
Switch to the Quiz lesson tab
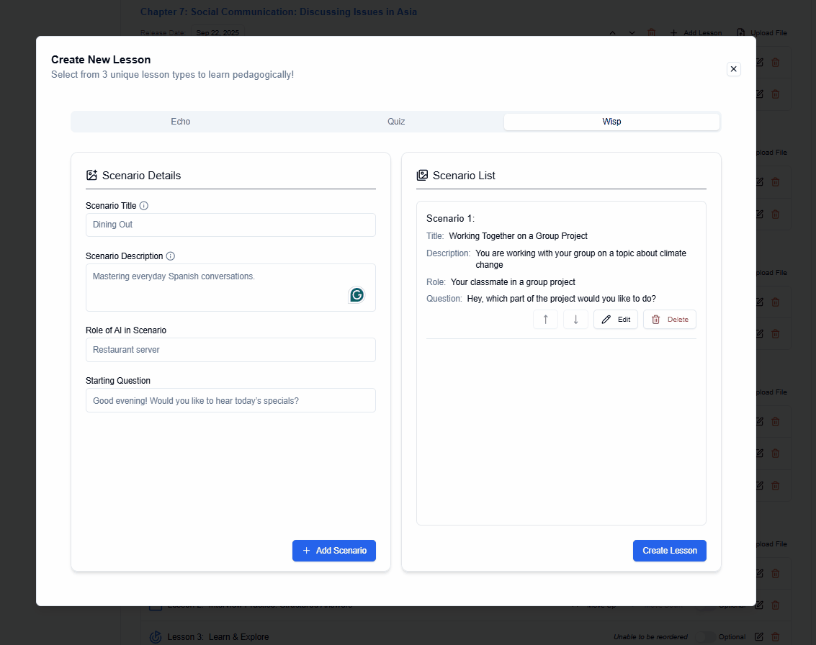396,122
